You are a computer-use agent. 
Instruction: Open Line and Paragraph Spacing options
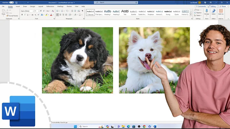click(70, 15)
